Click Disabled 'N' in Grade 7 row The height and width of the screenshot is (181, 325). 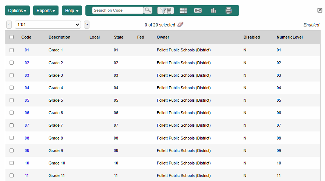[x=245, y=125]
